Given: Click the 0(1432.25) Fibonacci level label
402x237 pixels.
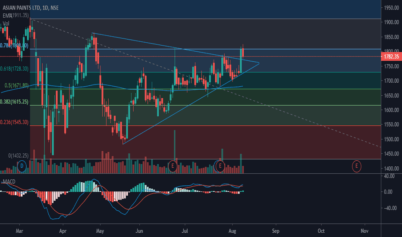Looking at the screenshot, I should (19, 156).
